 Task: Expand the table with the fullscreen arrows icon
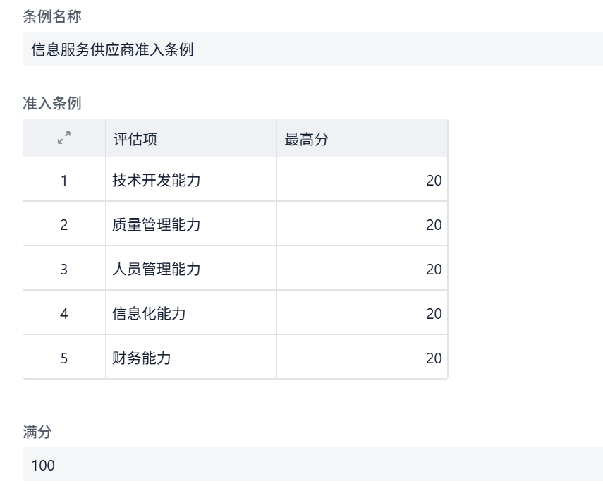click(x=64, y=138)
